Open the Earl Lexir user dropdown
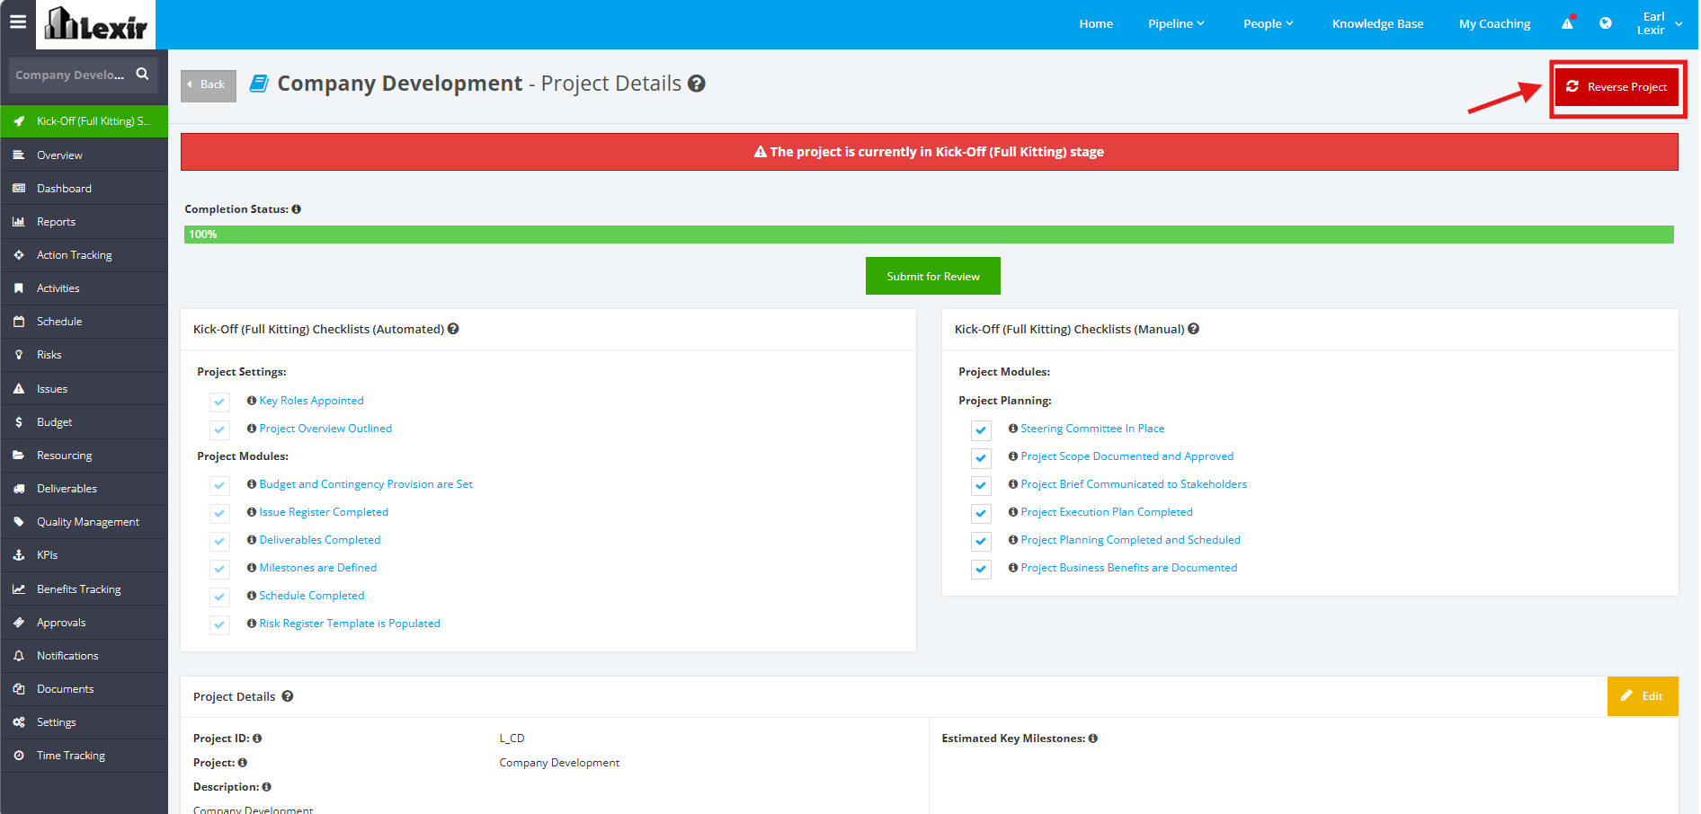 [x=1659, y=23]
